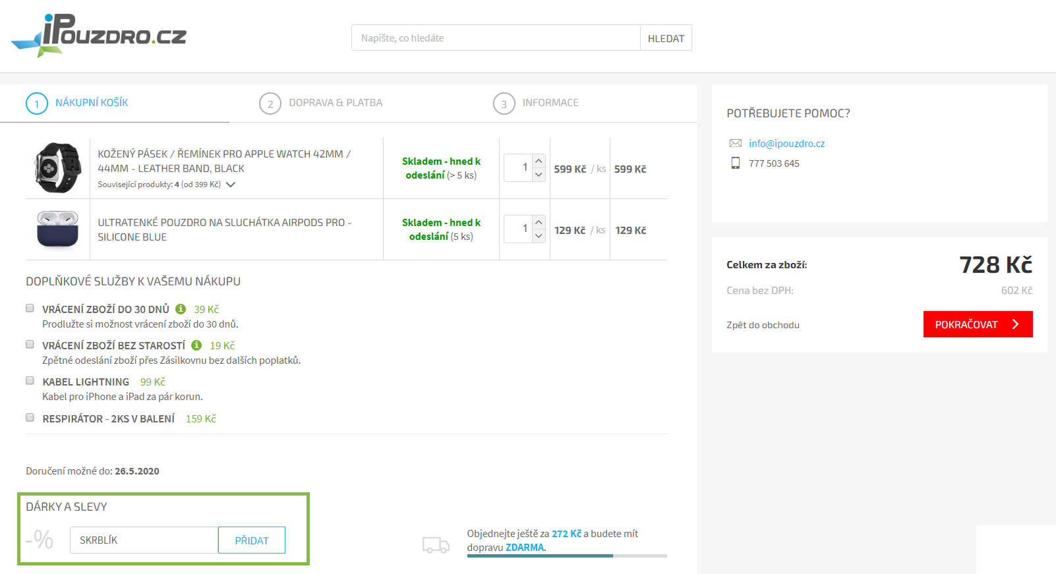Click info icon next to Vrácení zboží bez starostí
The width and height of the screenshot is (1056, 574).
pyautogui.click(x=196, y=345)
